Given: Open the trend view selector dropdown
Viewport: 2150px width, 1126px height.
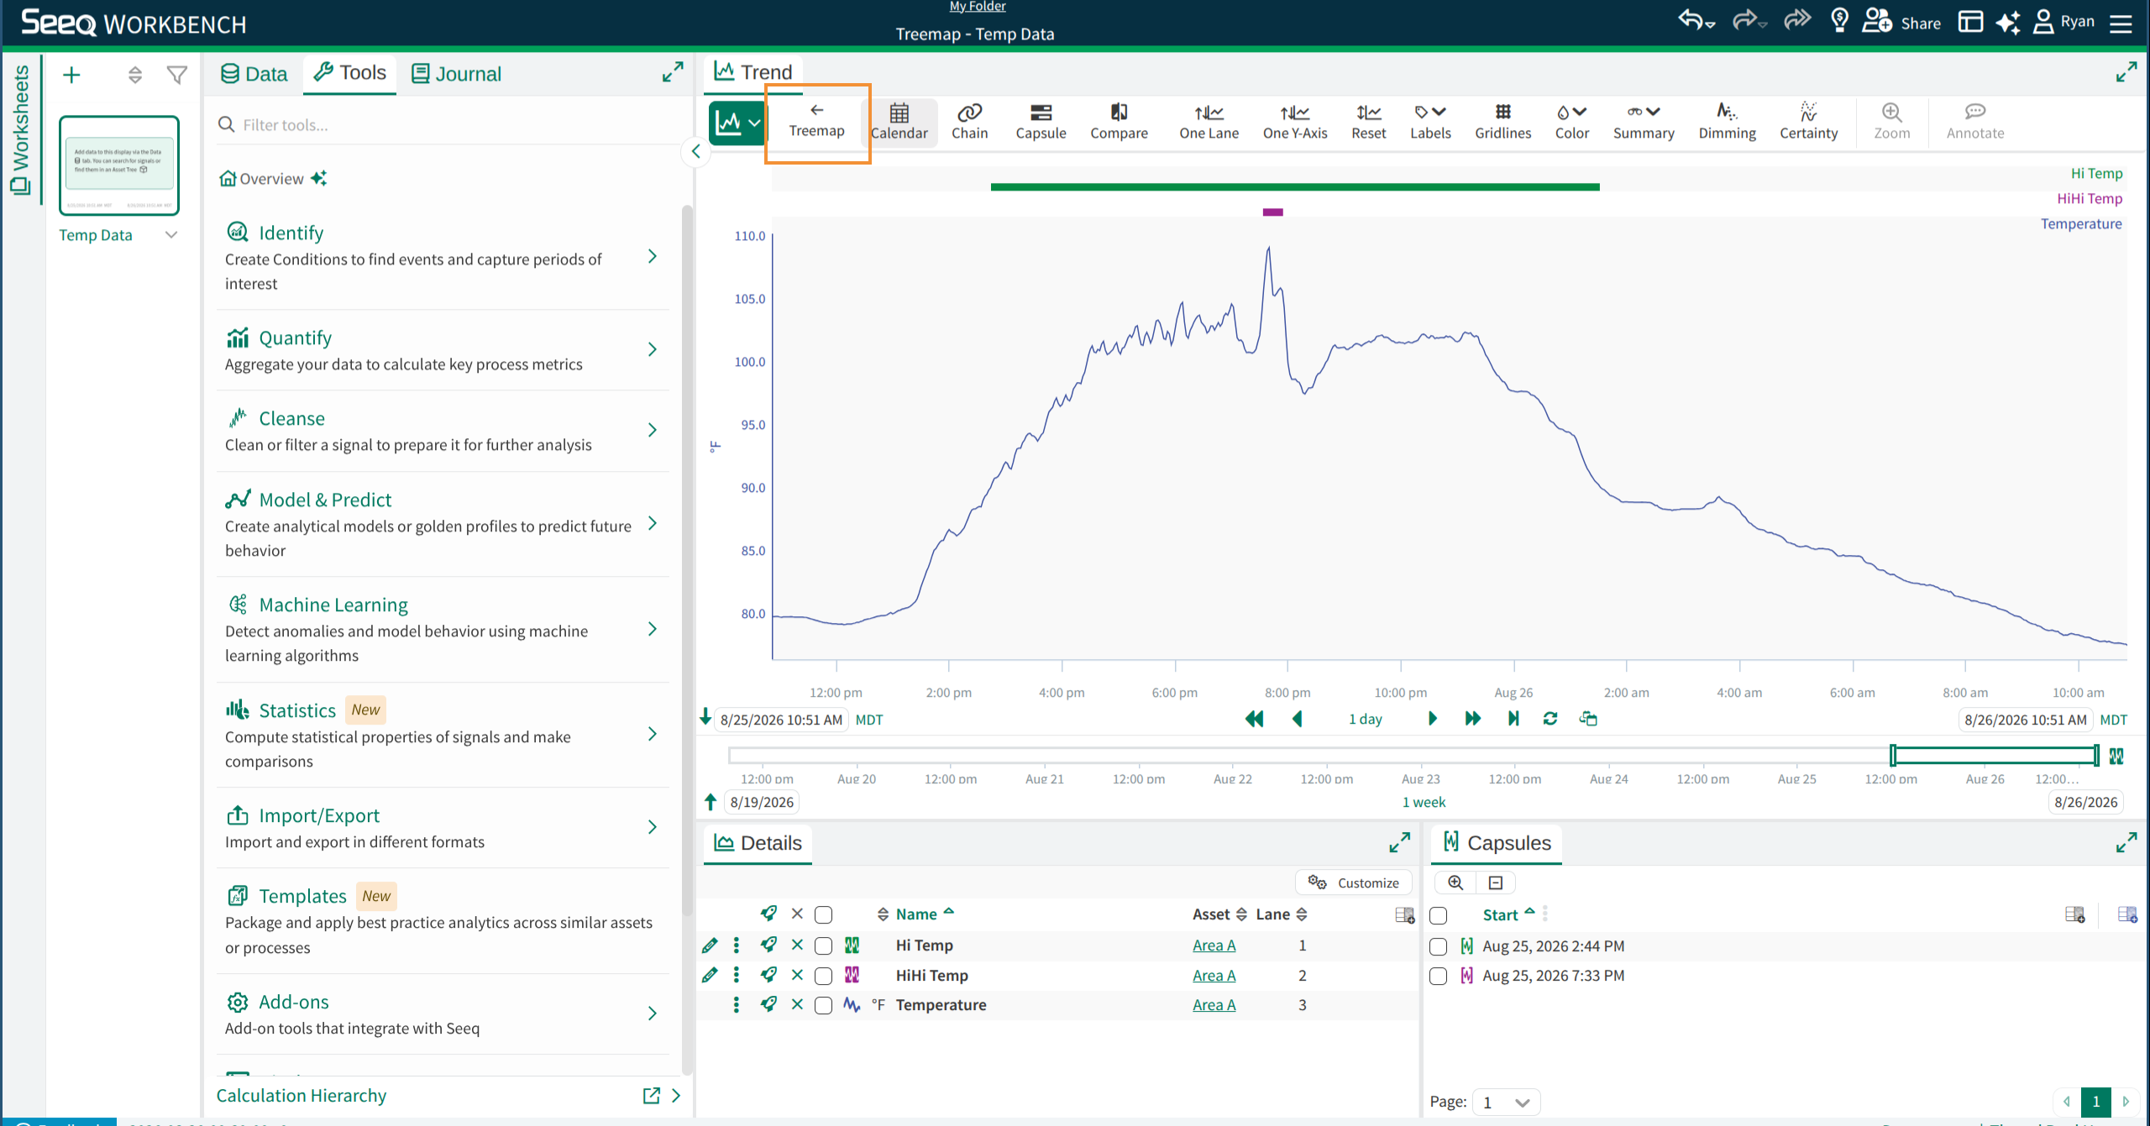Looking at the screenshot, I should [x=737, y=123].
